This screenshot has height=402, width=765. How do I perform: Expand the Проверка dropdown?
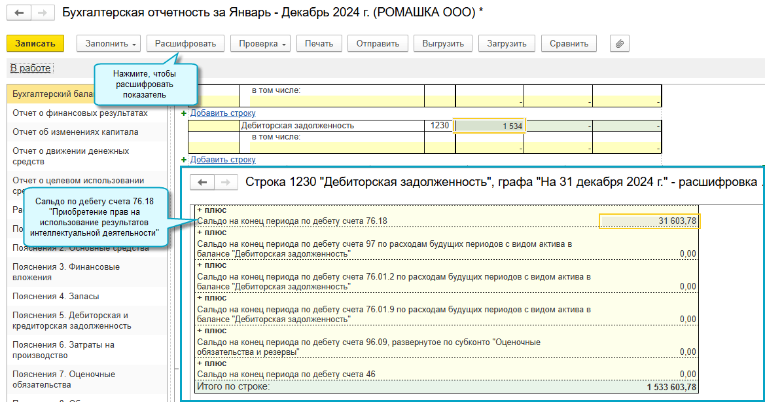pos(260,43)
